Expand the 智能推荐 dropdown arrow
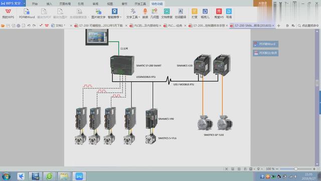The height and width of the screenshot is (181, 321). [x=121, y=17]
